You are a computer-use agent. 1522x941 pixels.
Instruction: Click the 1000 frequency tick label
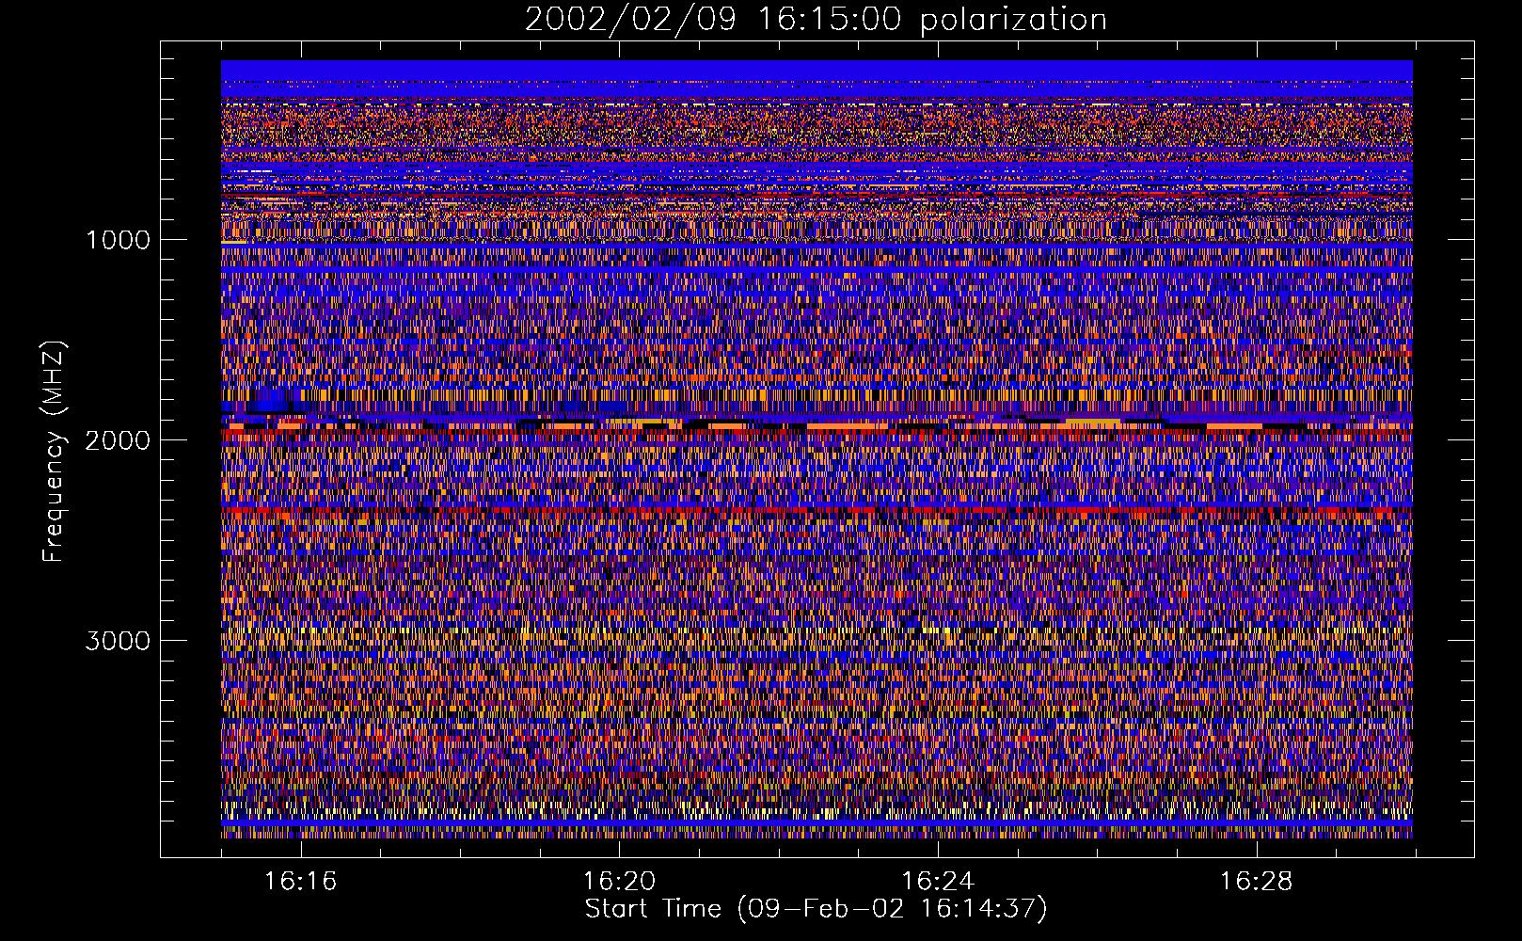pos(118,240)
